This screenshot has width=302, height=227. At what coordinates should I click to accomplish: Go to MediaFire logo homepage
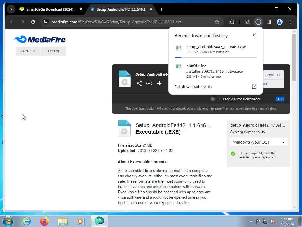pyautogui.click(x=40, y=39)
